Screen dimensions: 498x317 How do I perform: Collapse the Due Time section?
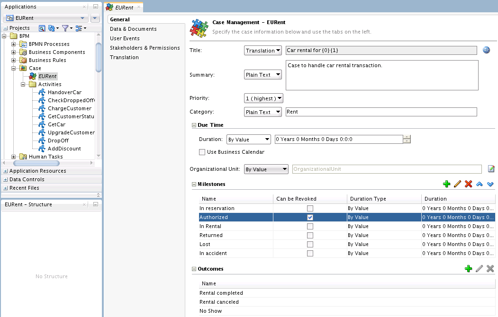[194, 125]
